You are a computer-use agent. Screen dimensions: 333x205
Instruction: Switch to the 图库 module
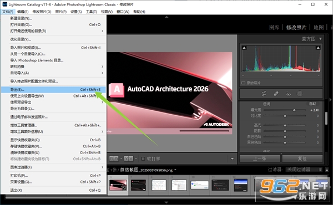pos(274,27)
